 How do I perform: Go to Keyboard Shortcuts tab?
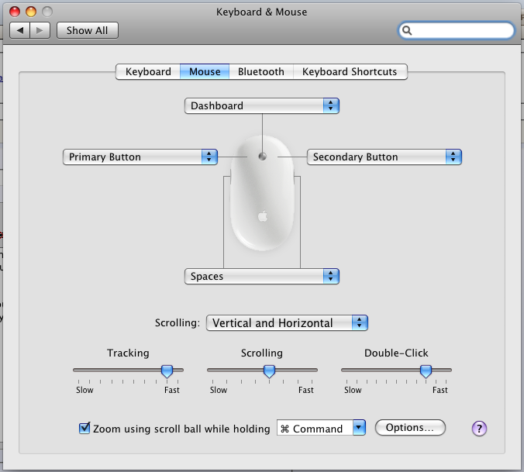point(350,71)
